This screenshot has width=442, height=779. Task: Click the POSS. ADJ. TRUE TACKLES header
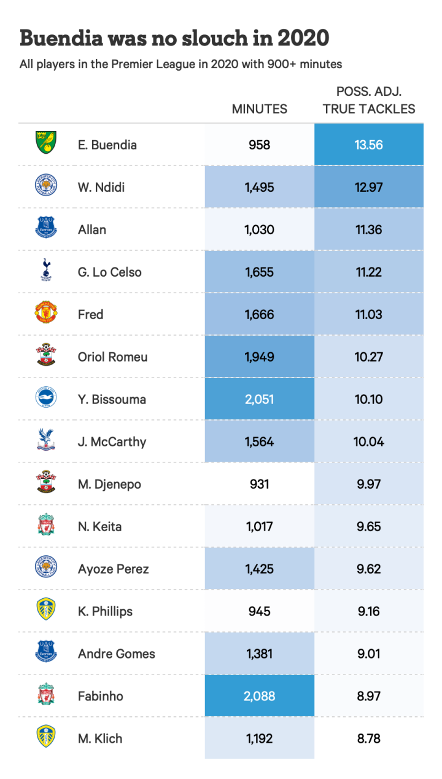click(x=369, y=100)
